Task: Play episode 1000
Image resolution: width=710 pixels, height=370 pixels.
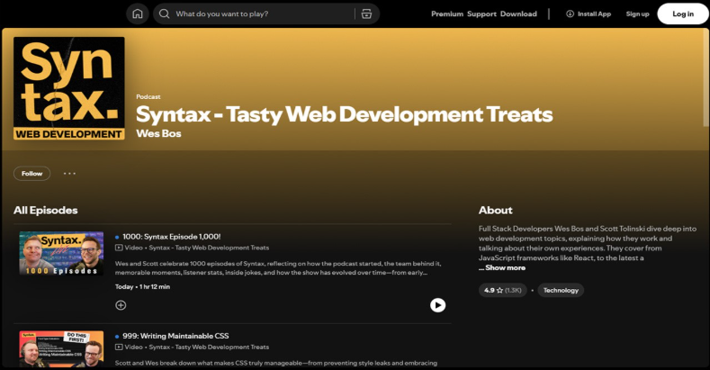Action: point(437,305)
